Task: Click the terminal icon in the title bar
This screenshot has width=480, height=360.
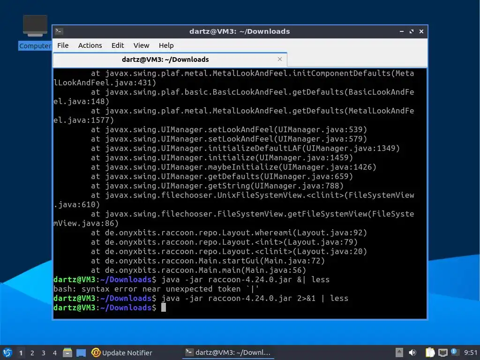Action: point(59,31)
